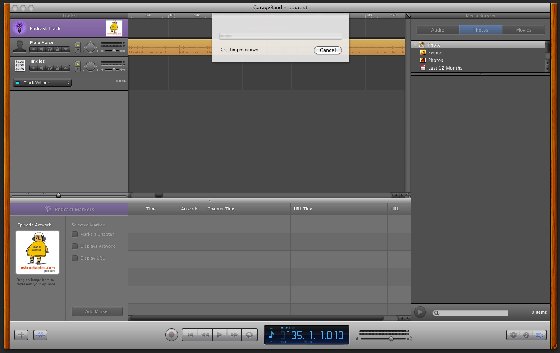Click the Podcast Track microphone icon
560x353 pixels.
pos(20,28)
